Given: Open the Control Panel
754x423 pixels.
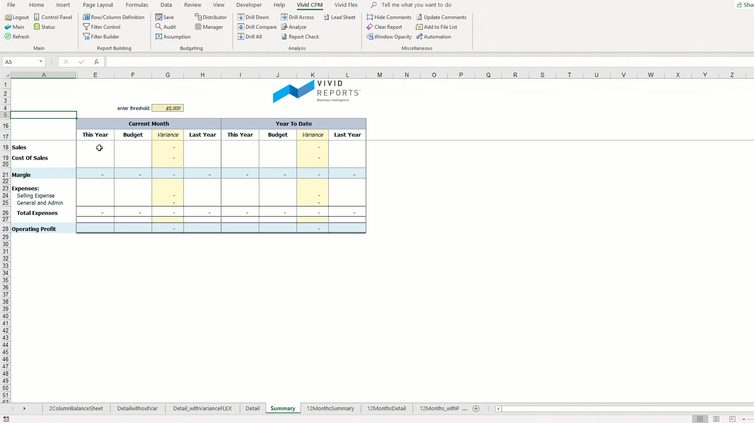Looking at the screenshot, I should (x=53, y=17).
